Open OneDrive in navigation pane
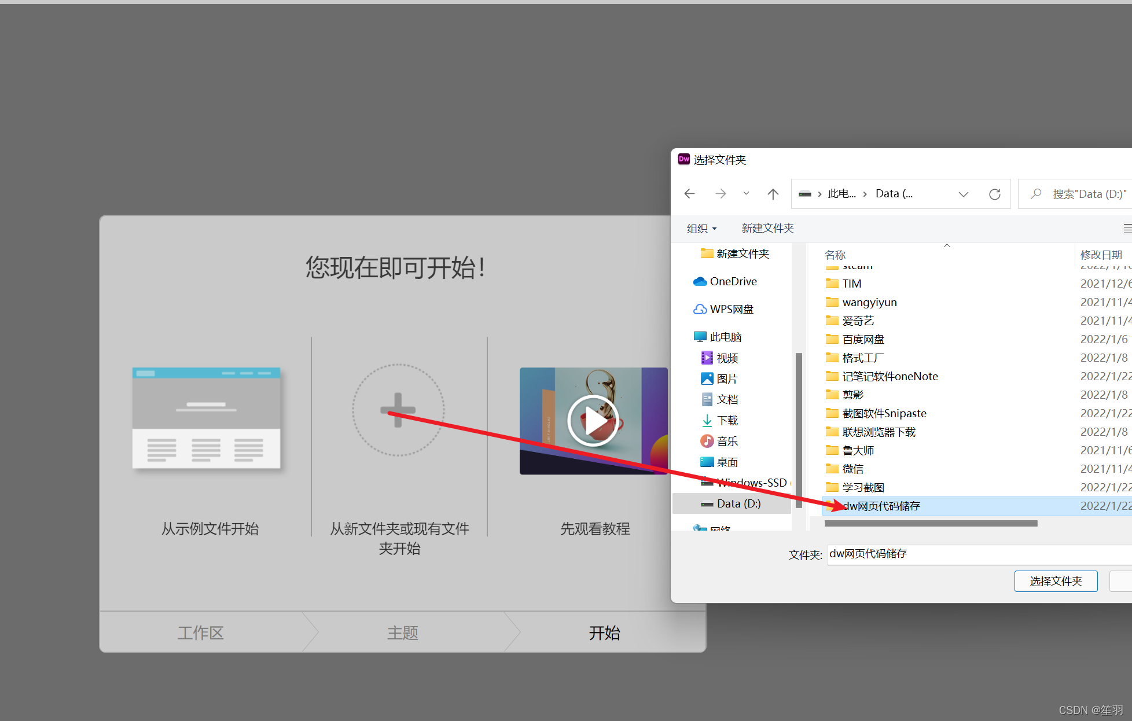 pyautogui.click(x=733, y=281)
